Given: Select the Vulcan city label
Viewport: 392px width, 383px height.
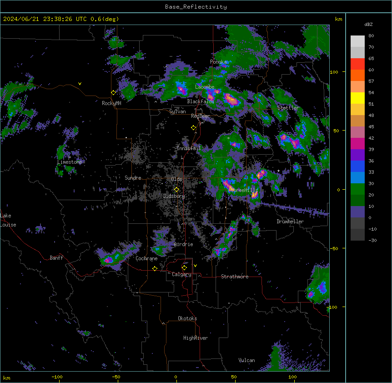Looking at the screenshot, I should tap(247, 360).
